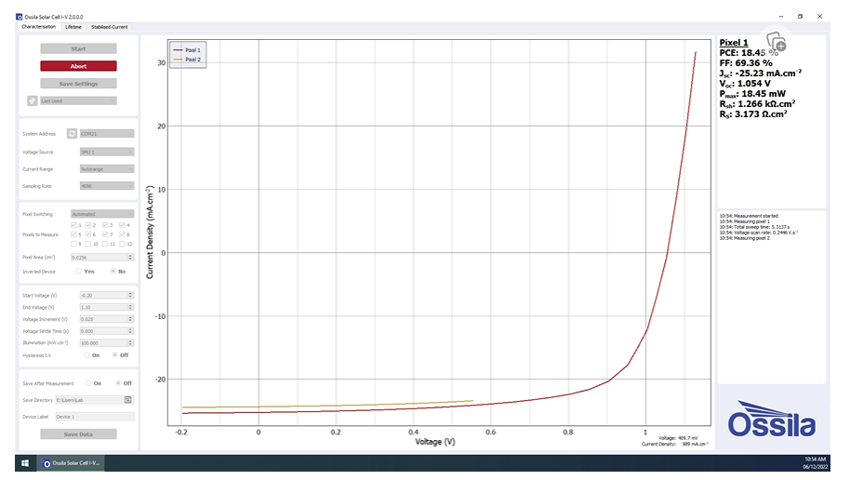Open the Voltage Source SMU 1 dropdown
Image resolution: width=850 pixels, height=480 pixels.
107,152
